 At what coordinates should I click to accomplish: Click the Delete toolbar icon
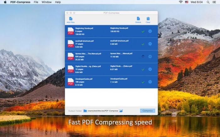pyautogui.click(x=138, y=18)
